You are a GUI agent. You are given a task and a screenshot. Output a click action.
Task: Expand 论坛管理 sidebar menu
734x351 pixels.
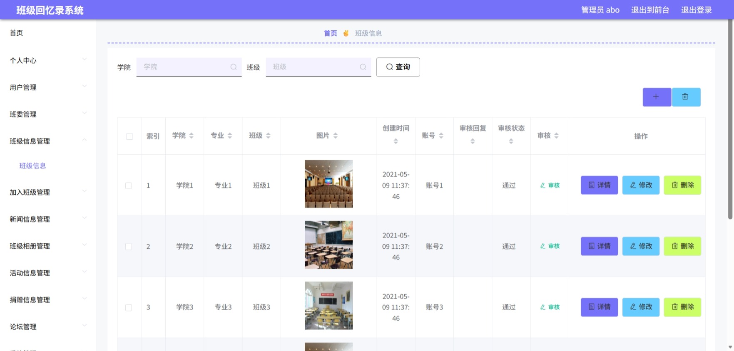[x=48, y=327]
